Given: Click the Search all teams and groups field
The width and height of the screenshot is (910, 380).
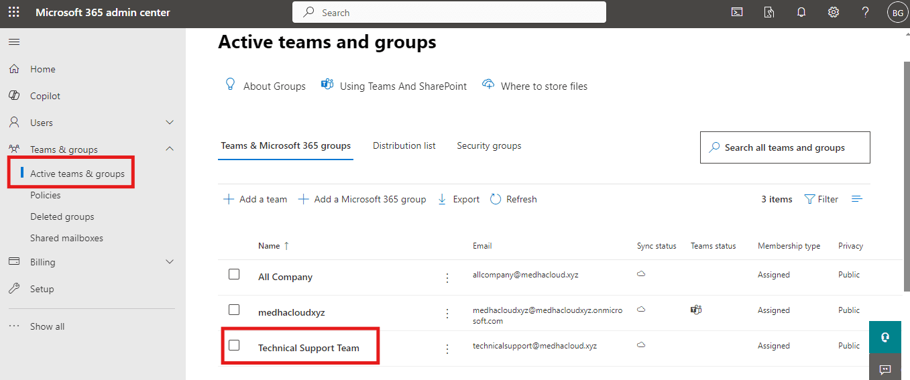Looking at the screenshot, I should click(785, 147).
